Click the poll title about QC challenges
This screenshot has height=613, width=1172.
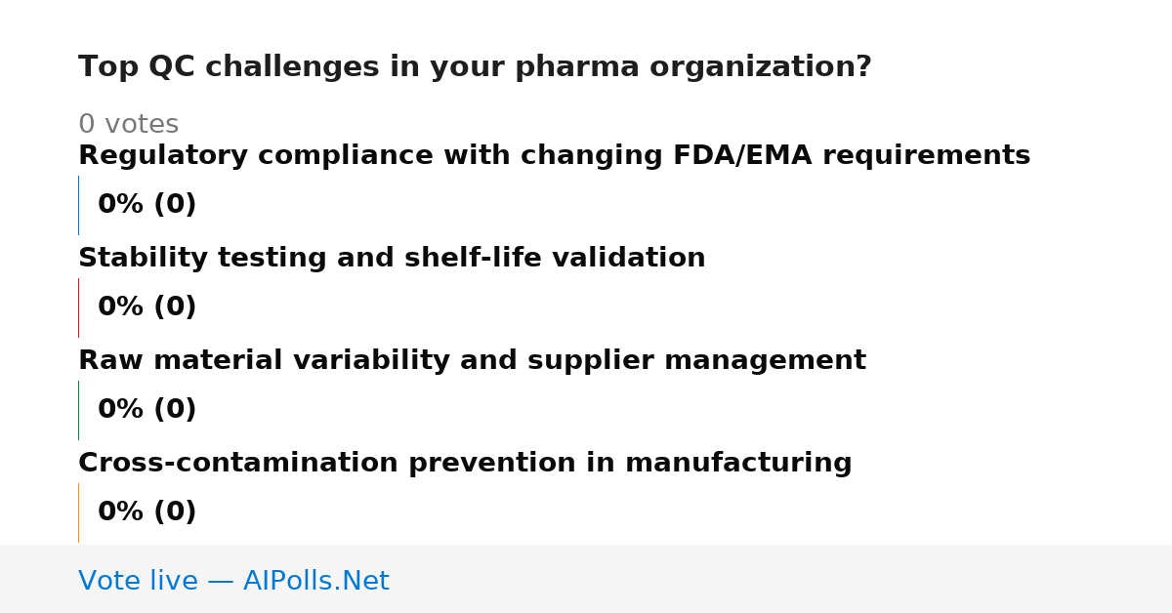pos(475,67)
